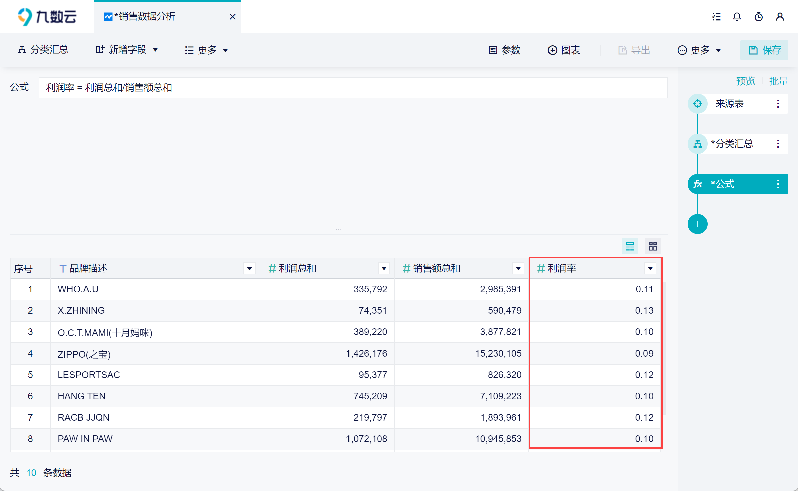Viewport: 798px width, 491px height.
Task: Click profit value 335,792
Action: pos(370,289)
